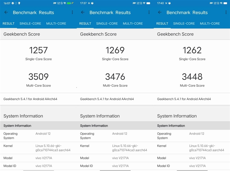Screen dimensions: 230x171
Task: Tap the 16:07 clock in status bar
Action: (7, 3)
